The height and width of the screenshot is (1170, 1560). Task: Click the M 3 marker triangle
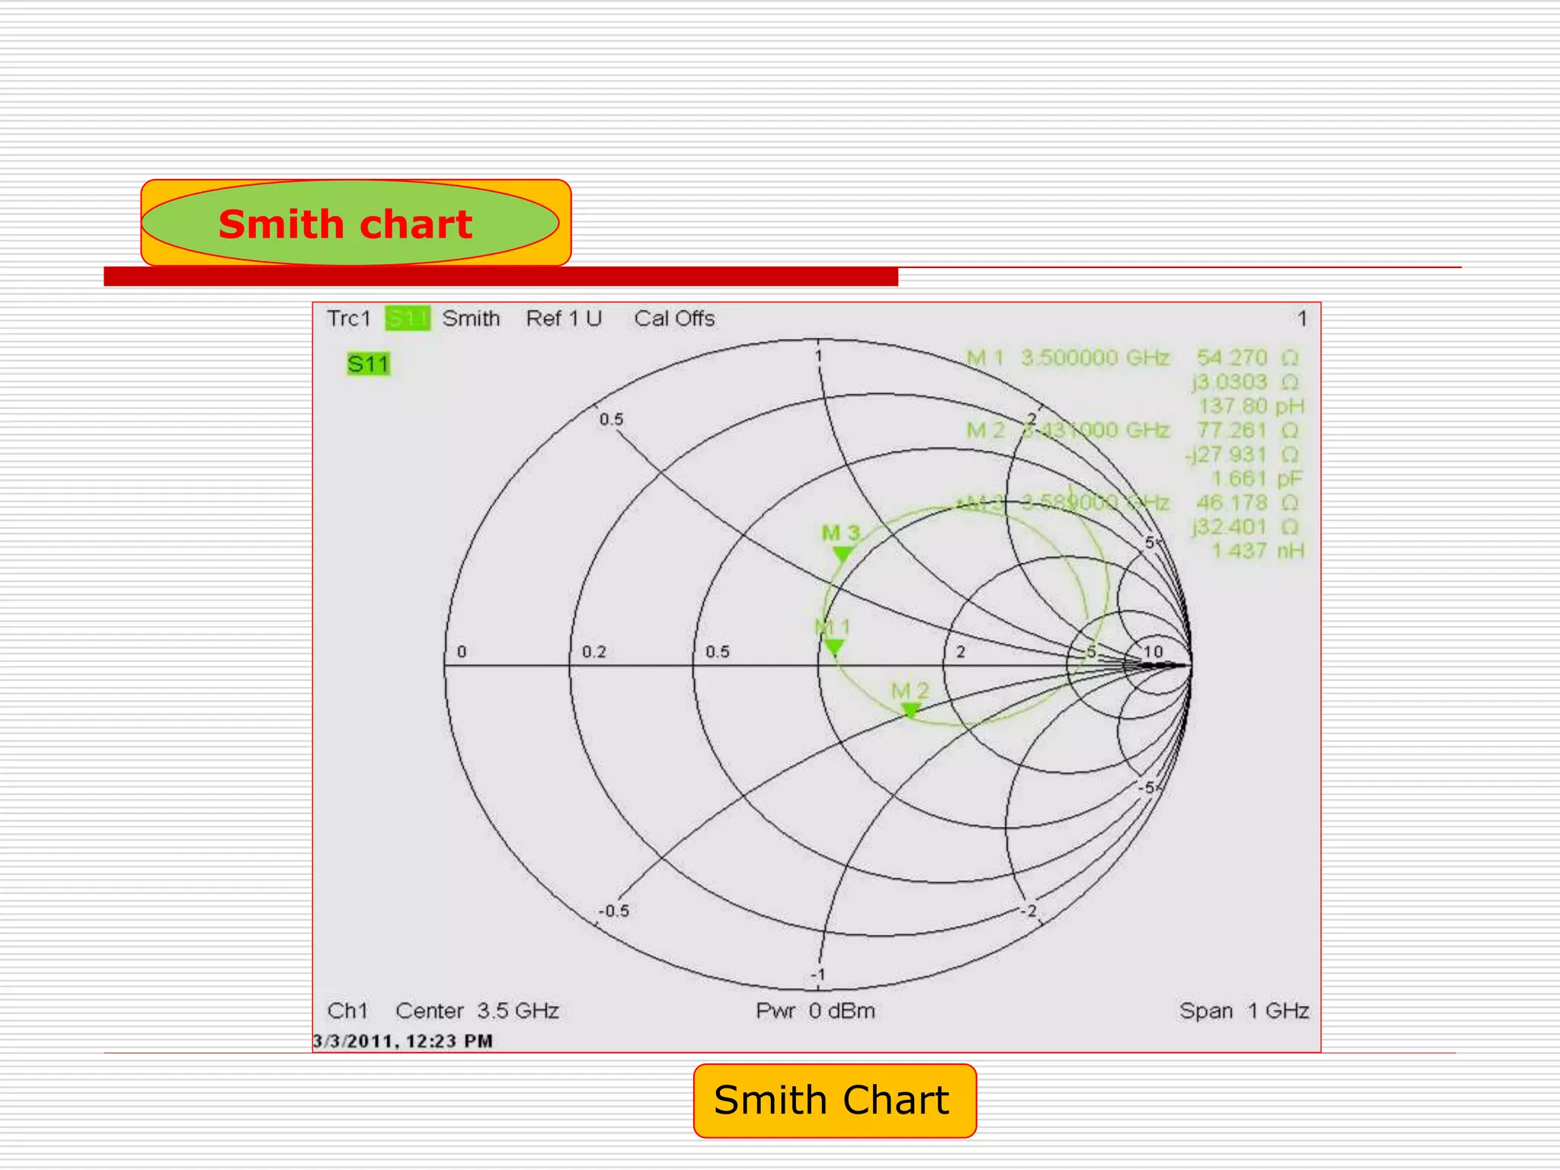[x=842, y=554]
